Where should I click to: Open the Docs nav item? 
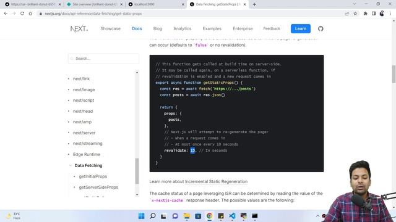coord(137,29)
